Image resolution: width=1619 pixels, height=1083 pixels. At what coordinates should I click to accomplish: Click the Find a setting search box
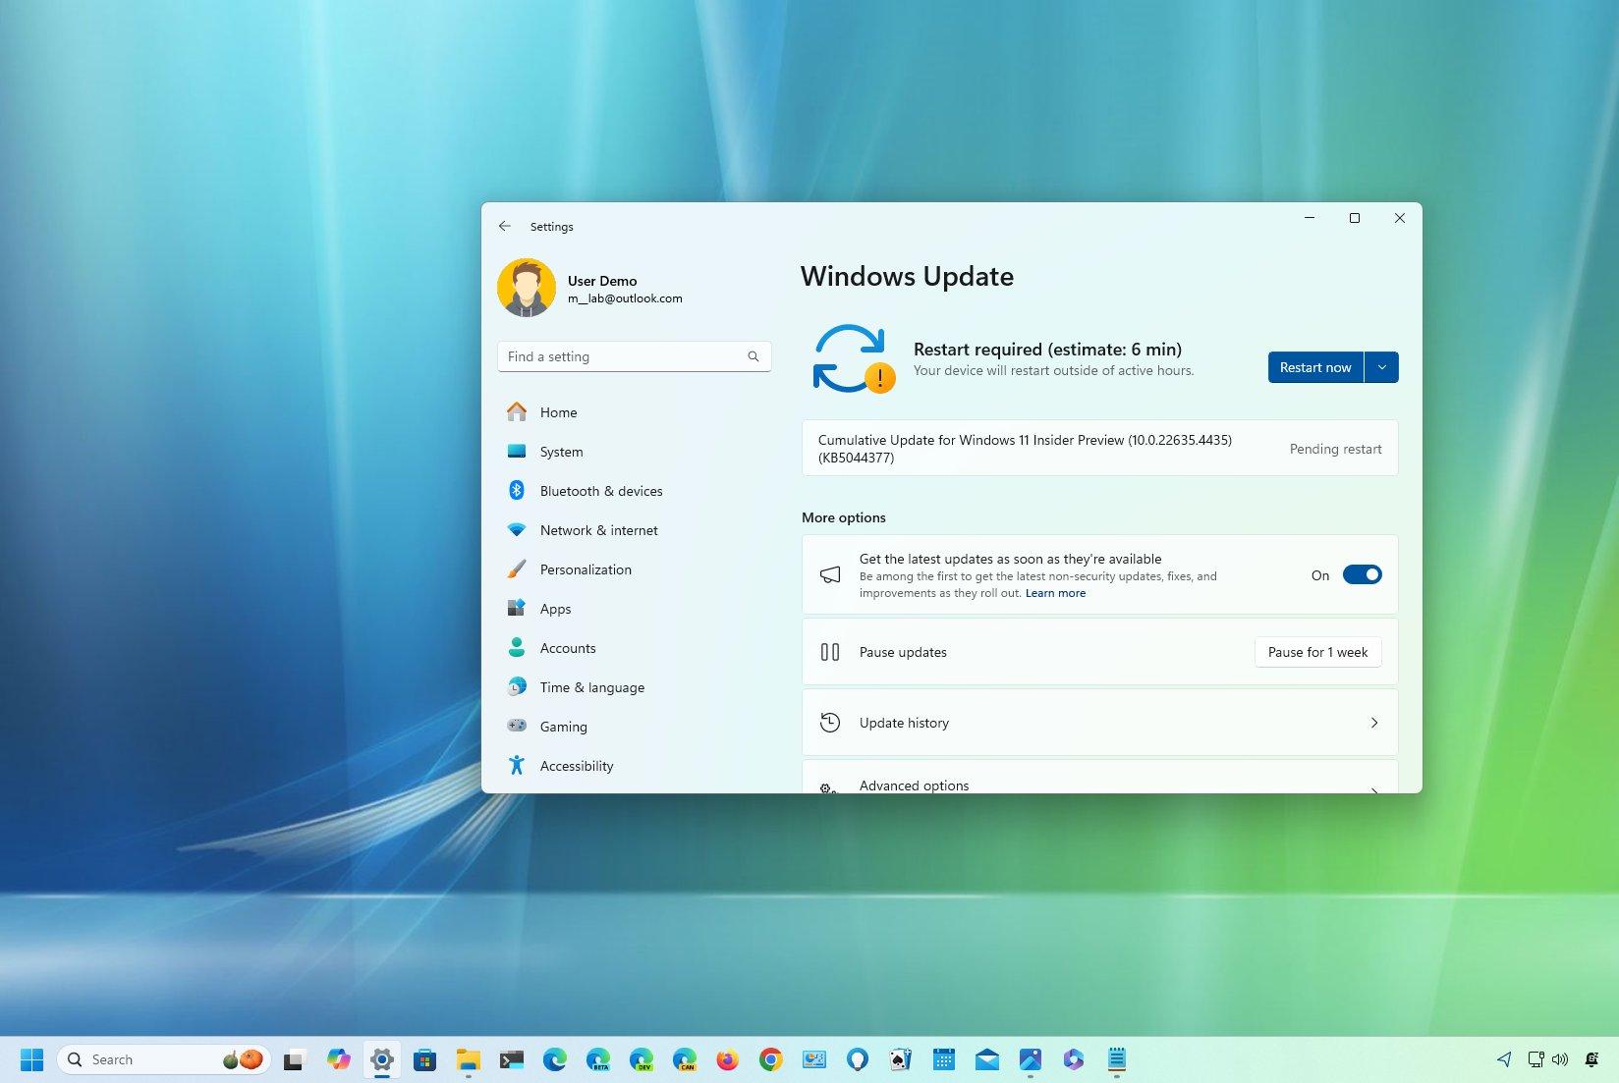[x=635, y=356]
